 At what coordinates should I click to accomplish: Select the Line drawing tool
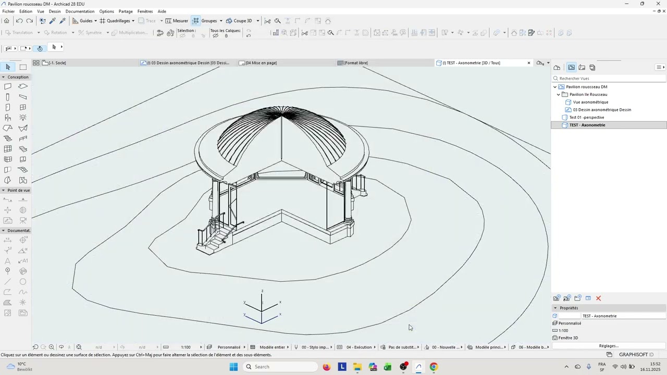8,282
